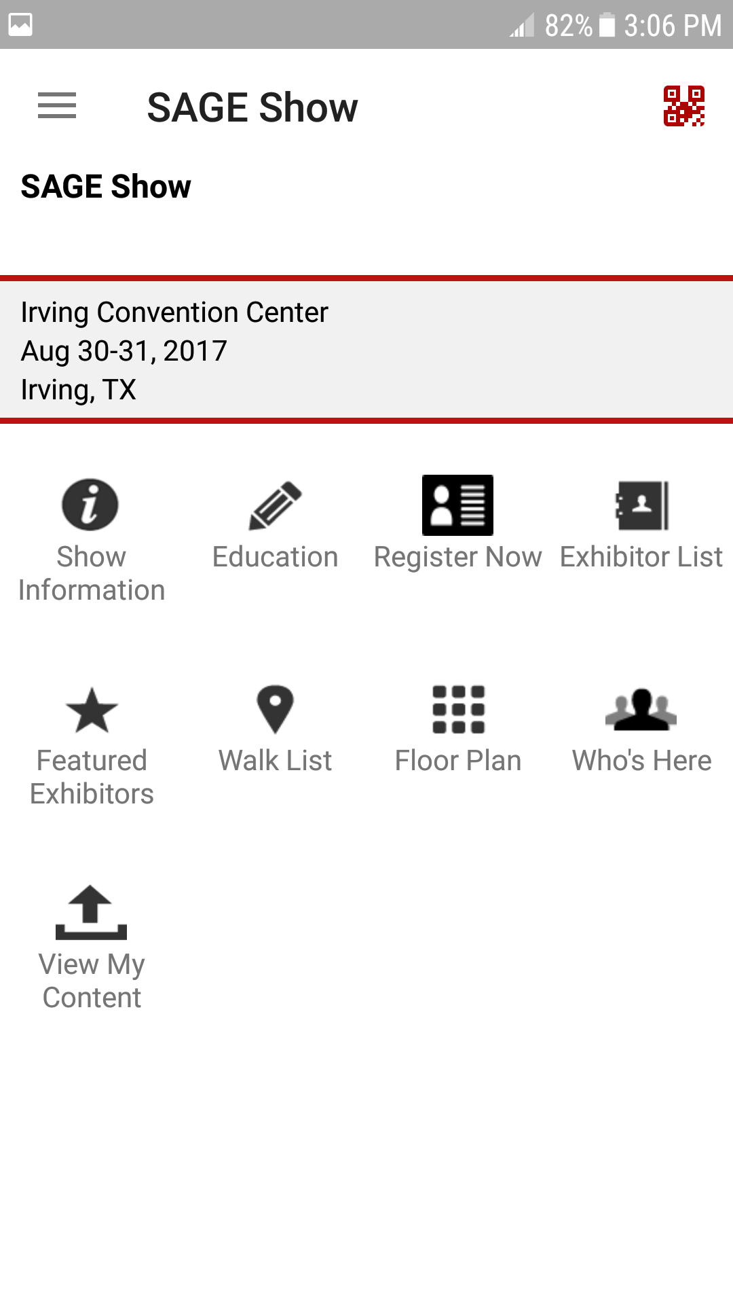733x1304 pixels.
Task: Tap the Education pencil icon
Action: [x=275, y=505]
